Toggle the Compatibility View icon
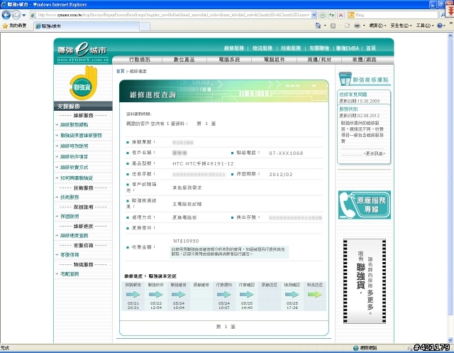The width and height of the screenshot is (454, 353). pyautogui.click(x=323, y=15)
